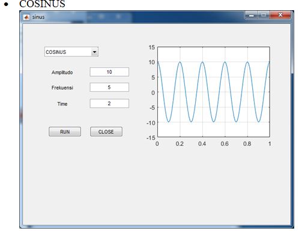Open the COSINUS waveform dropdown
The height and width of the screenshot is (231, 302).
point(71,52)
